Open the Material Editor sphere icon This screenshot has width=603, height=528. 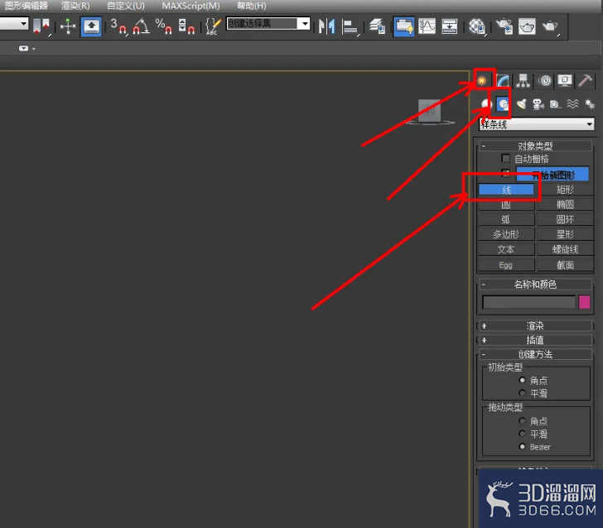pyautogui.click(x=477, y=26)
